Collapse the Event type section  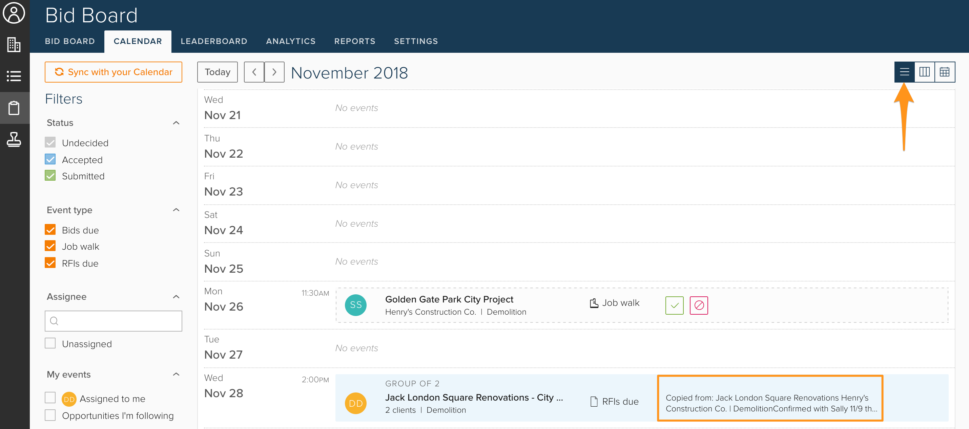[x=176, y=210]
